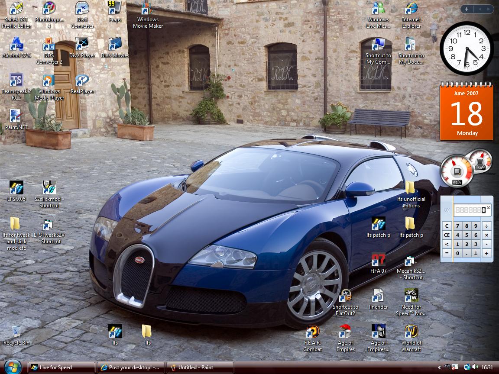The height and width of the screenshot is (374, 499).
Task: Click calculator backspace arrow key
Action: point(447,244)
